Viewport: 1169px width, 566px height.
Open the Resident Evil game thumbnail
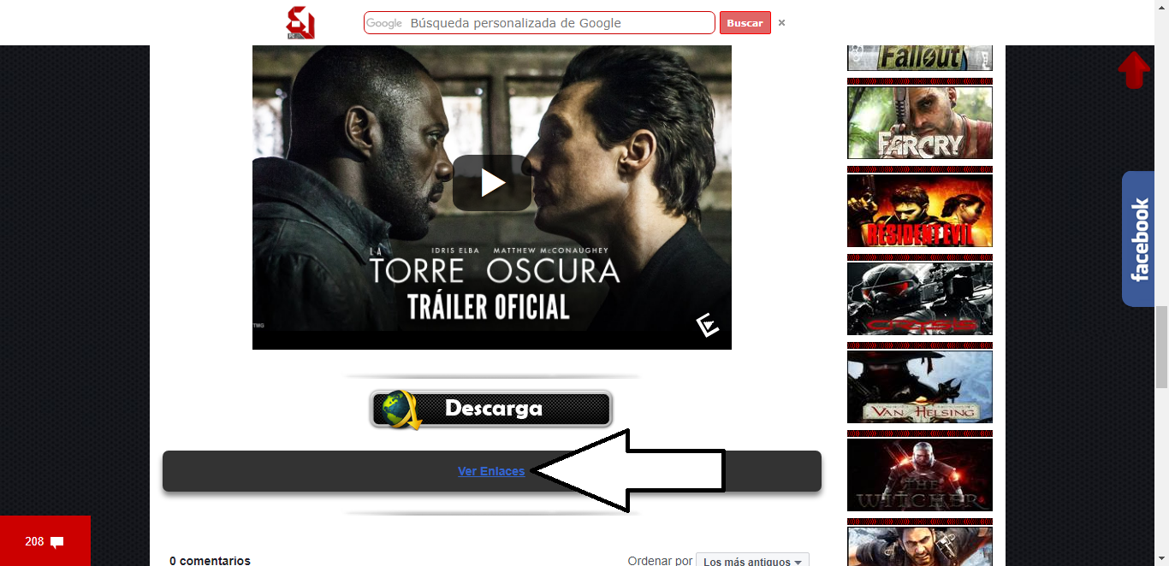click(x=920, y=210)
